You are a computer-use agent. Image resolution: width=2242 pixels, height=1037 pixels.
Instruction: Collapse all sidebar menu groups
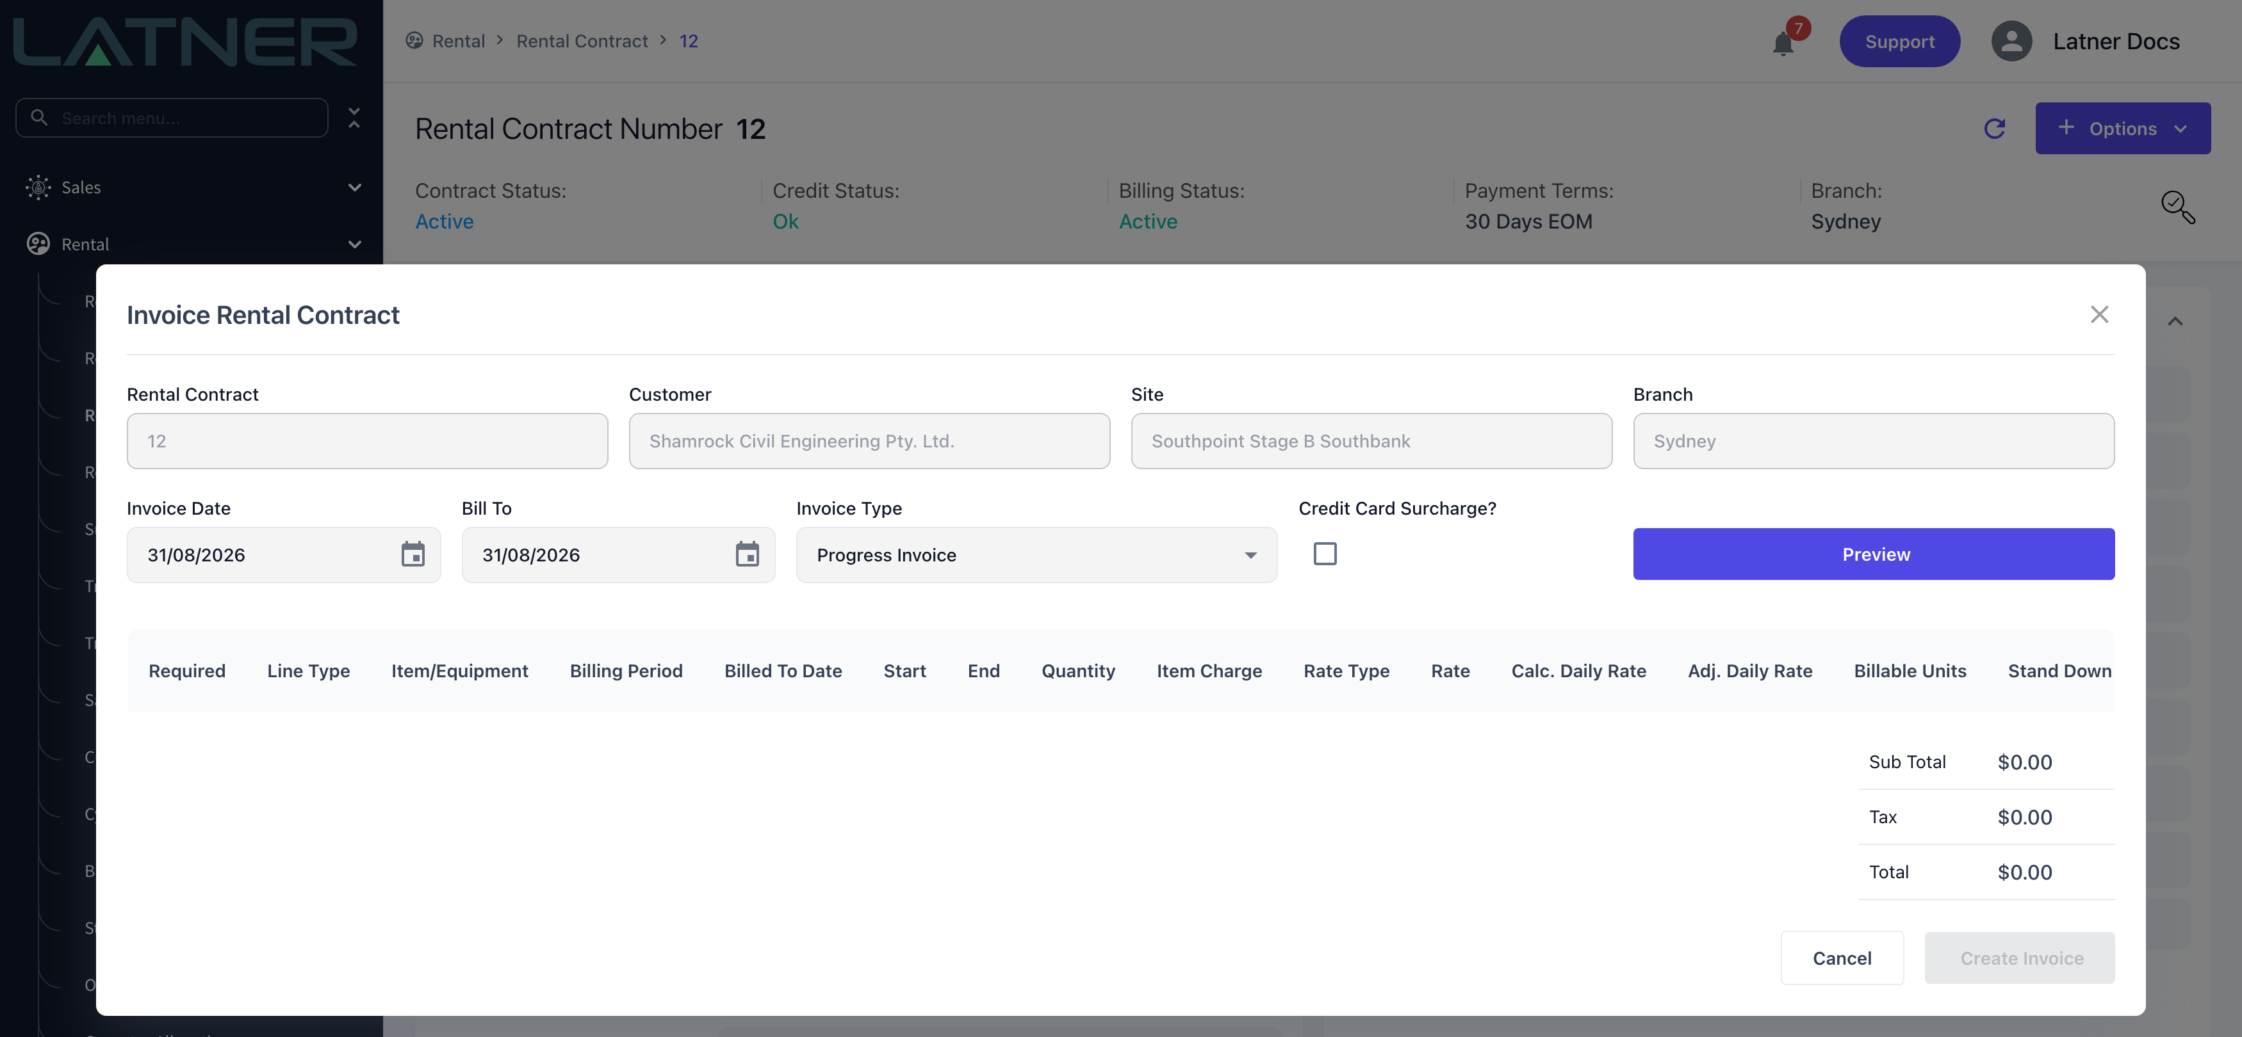(354, 117)
